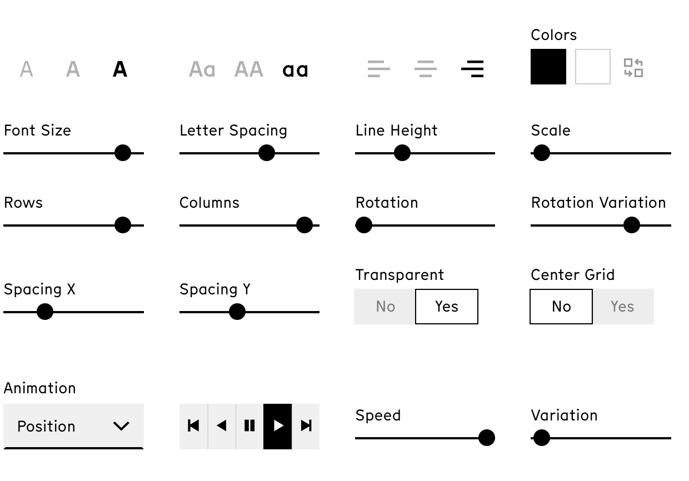Viewport: 689px width, 481px height.
Task: Set Center Grid to No
Action: click(x=561, y=307)
